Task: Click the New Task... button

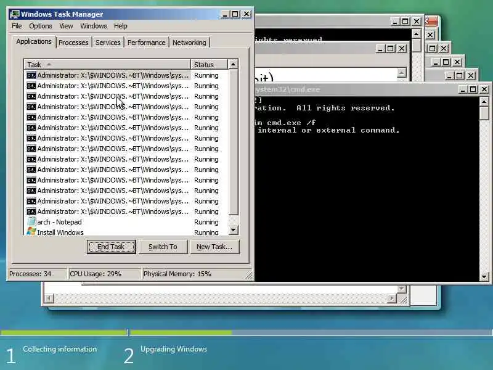Action: point(214,247)
